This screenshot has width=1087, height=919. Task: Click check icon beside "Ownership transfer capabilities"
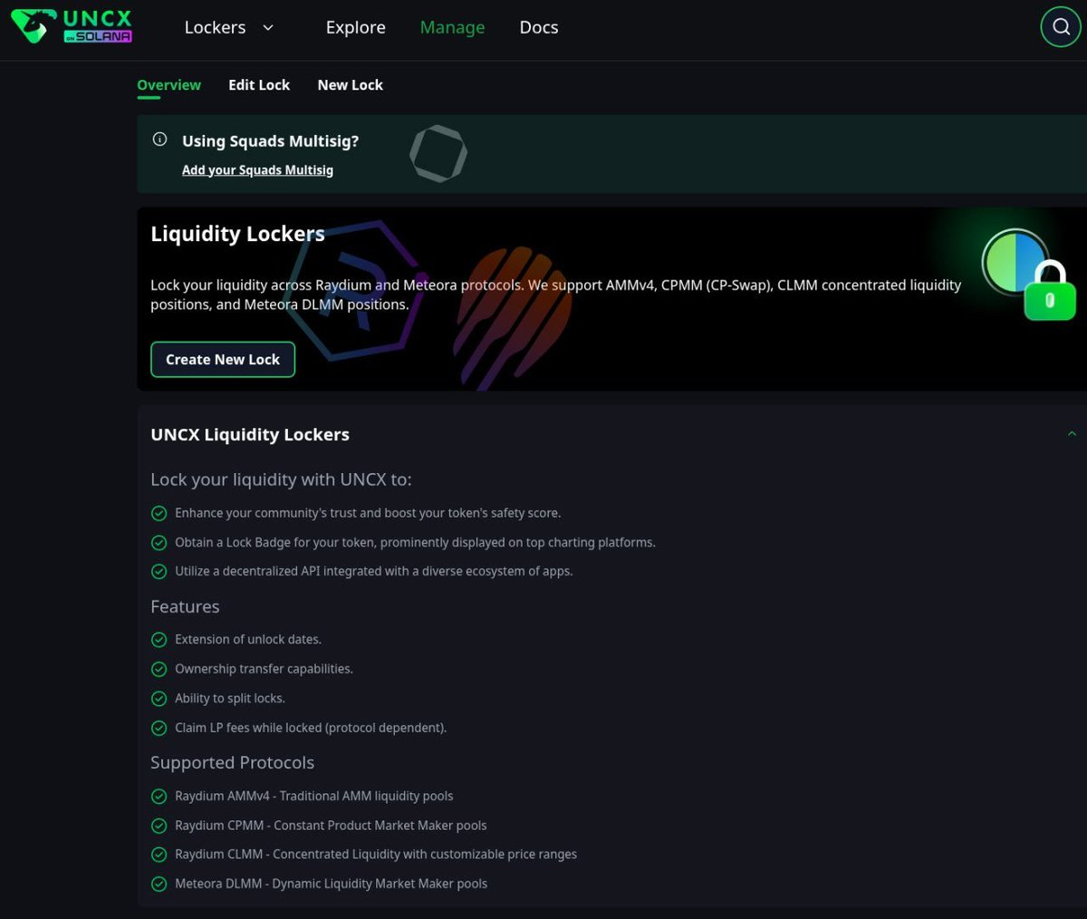(159, 669)
